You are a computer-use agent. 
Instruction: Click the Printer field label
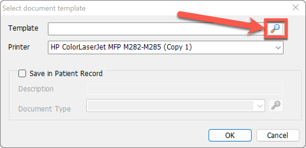[19, 47]
